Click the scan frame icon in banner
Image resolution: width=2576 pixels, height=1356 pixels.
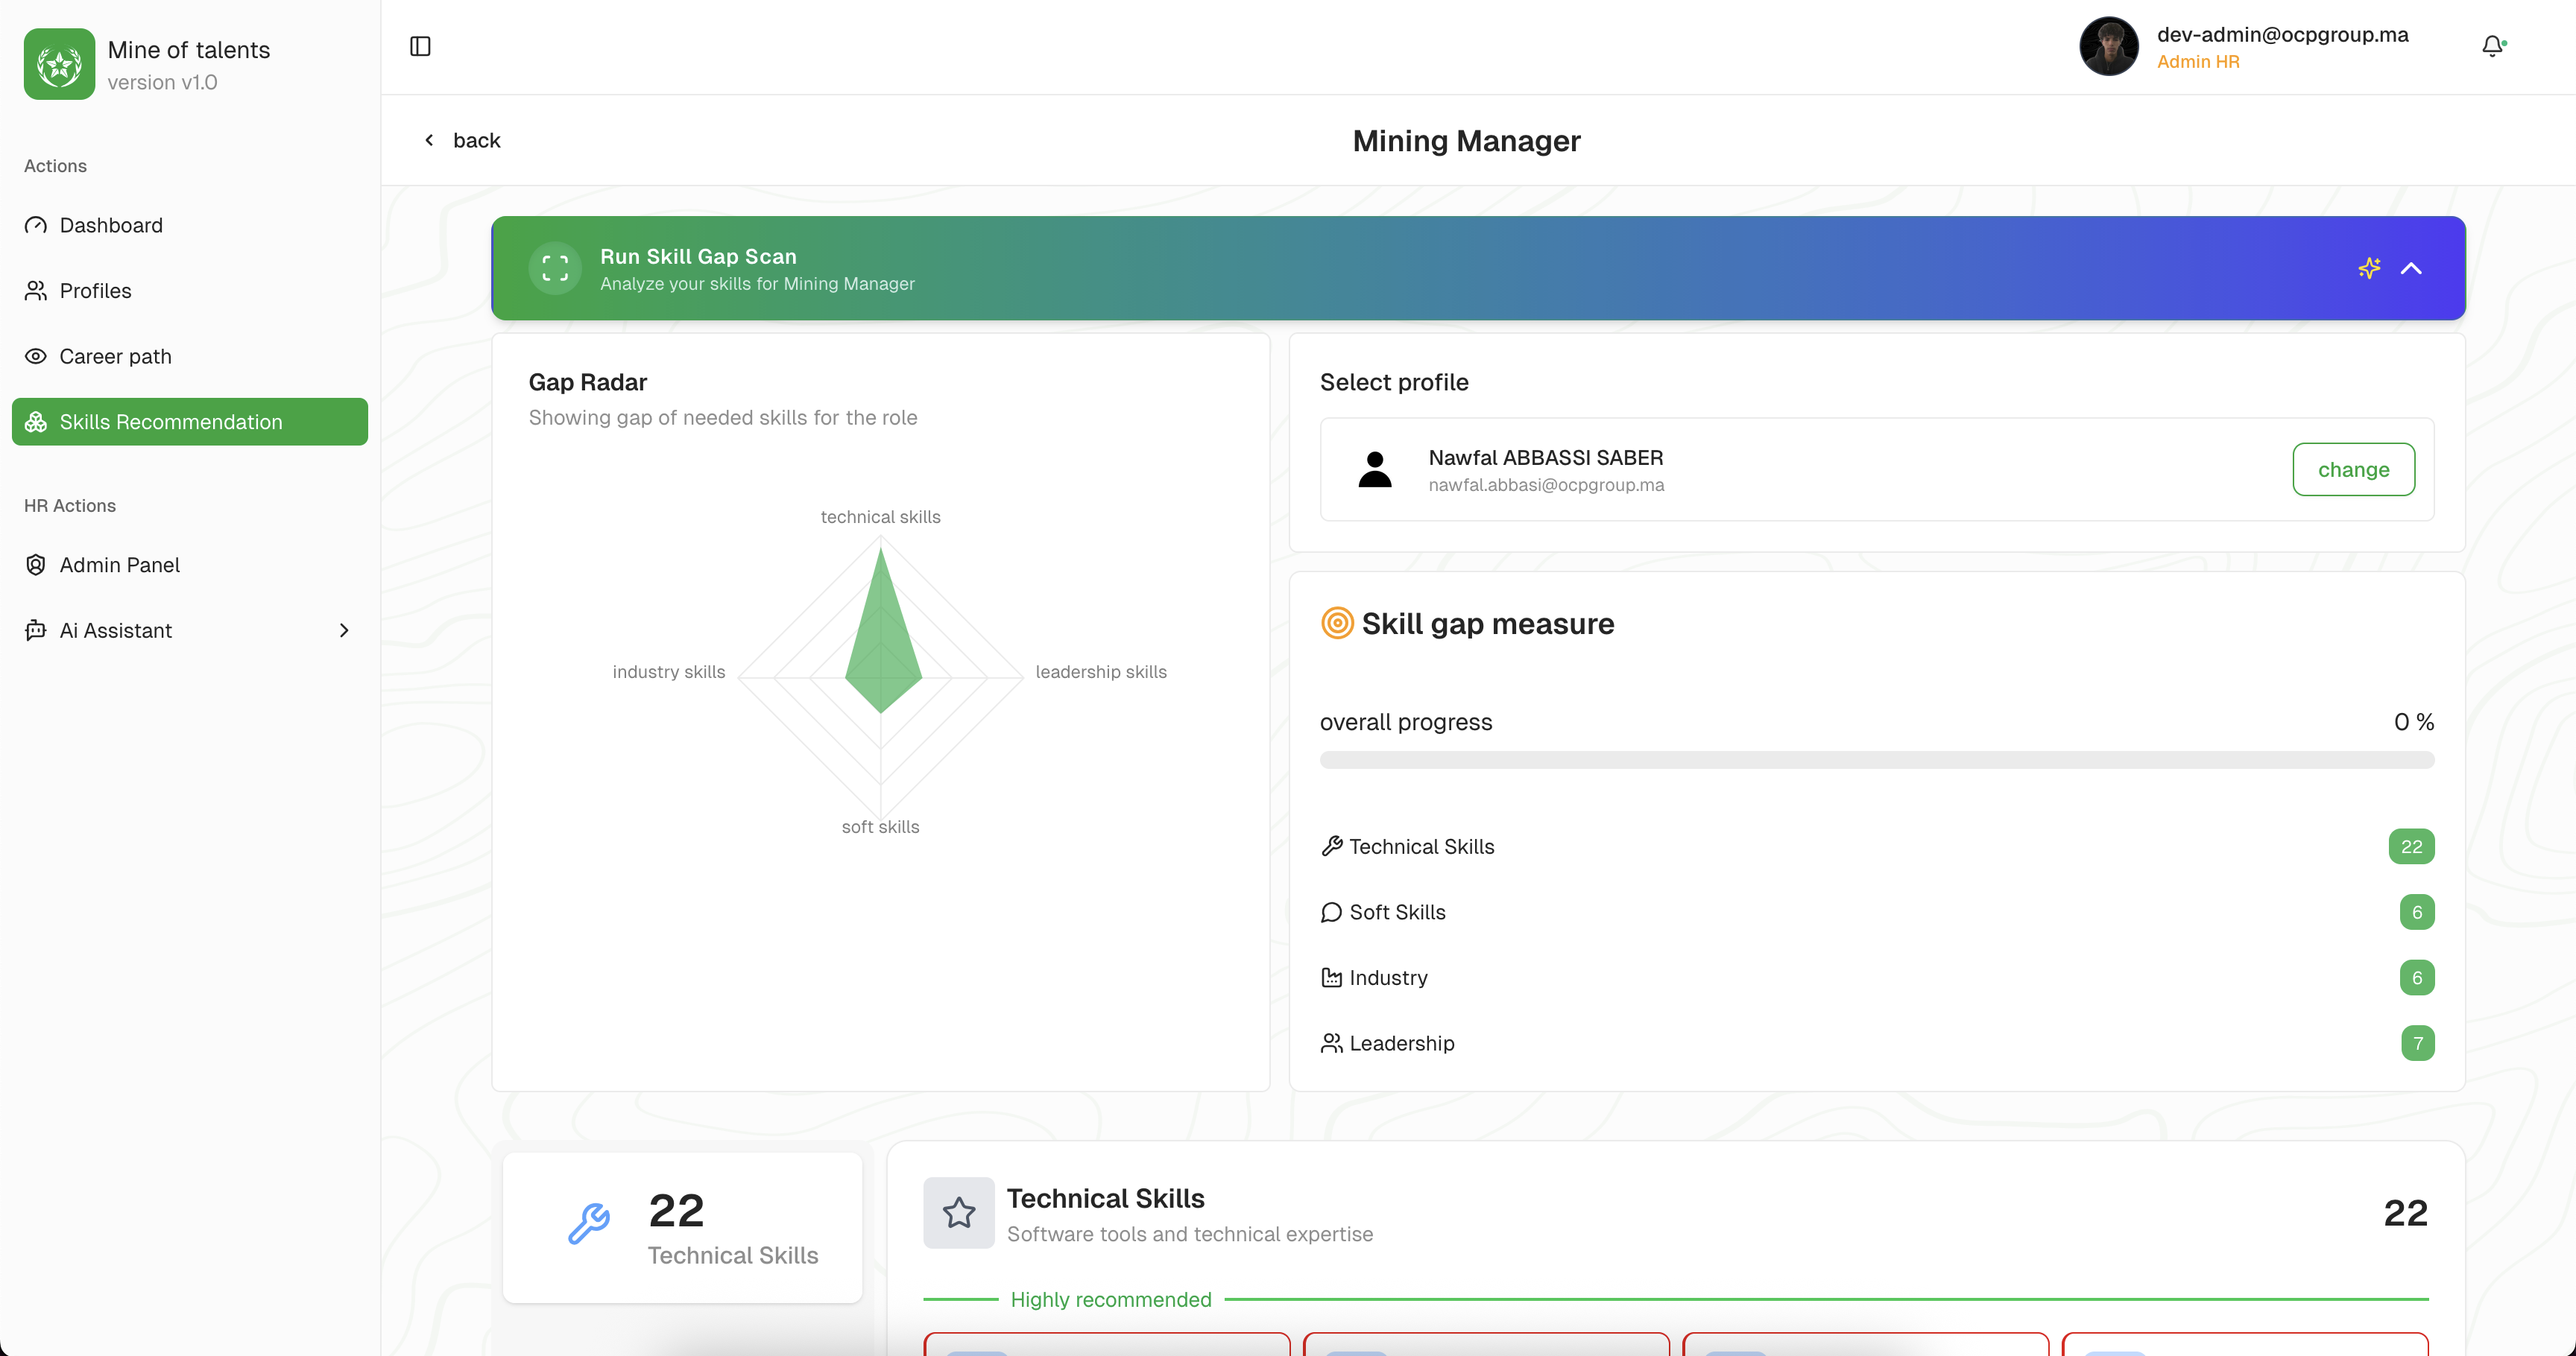(x=555, y=267)
